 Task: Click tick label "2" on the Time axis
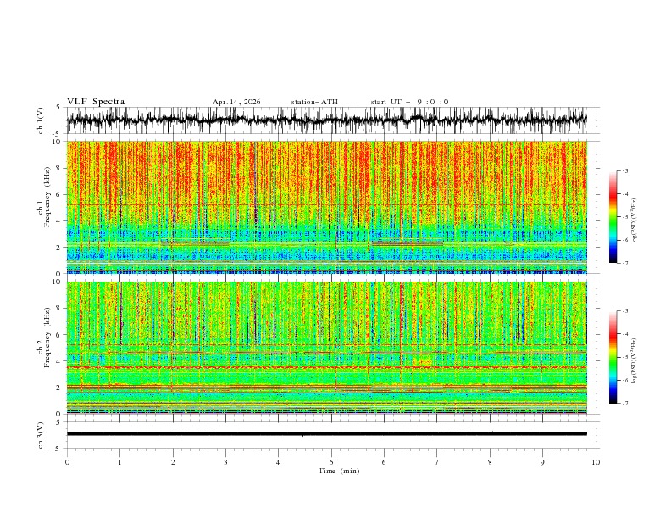(173, 462)
